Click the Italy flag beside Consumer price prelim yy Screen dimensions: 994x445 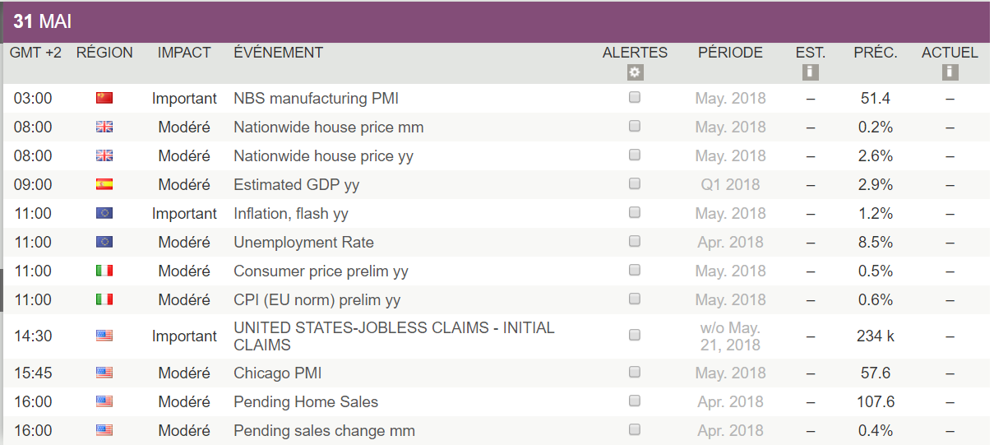click(104, 271)
